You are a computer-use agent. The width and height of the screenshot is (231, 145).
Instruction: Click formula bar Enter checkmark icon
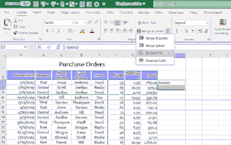click(49, 47)
